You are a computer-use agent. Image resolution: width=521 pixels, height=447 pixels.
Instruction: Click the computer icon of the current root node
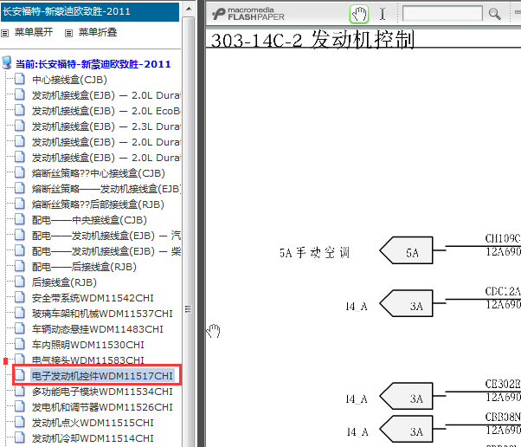7,63
